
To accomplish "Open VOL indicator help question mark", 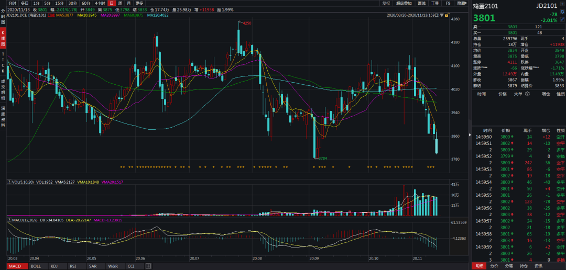I will [x=9, y=183].
